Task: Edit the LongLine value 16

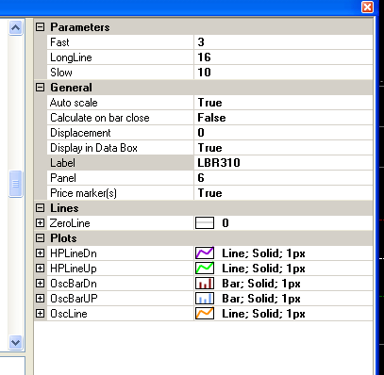Action: coord(283,57)
